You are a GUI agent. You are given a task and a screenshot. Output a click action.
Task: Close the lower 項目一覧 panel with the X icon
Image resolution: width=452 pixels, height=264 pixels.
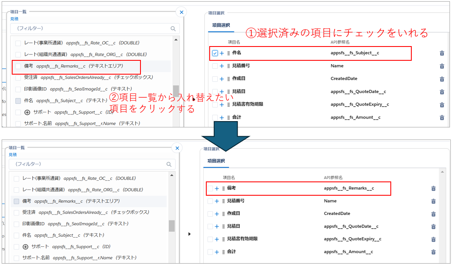[177, 148]
